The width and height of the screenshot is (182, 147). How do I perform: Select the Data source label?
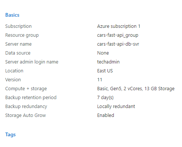18,53
